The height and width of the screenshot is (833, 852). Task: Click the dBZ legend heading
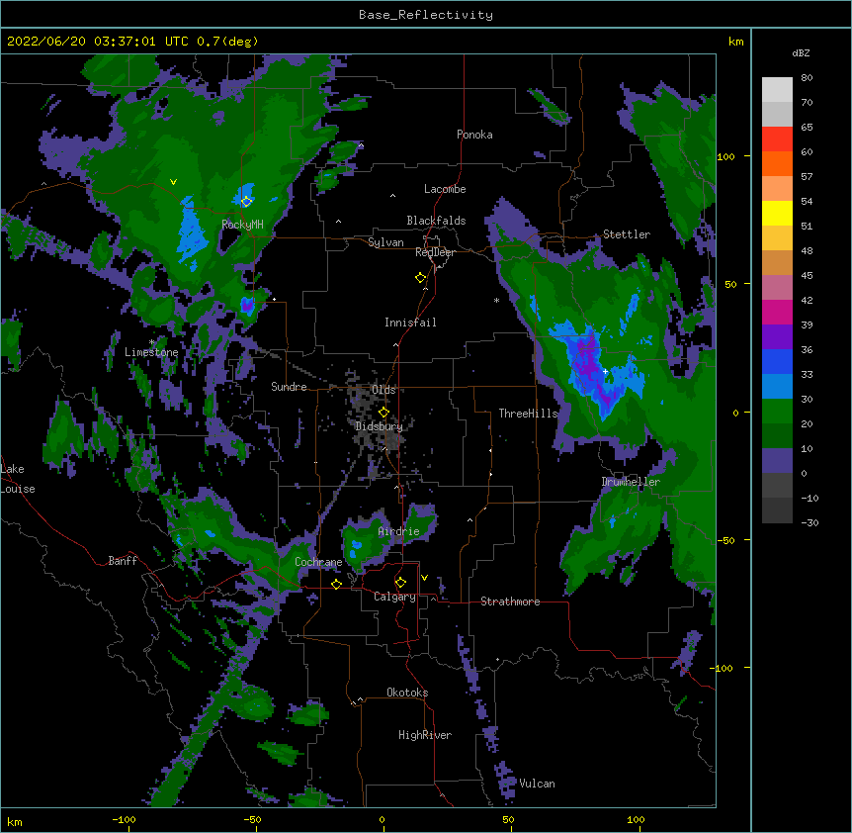(x=801, y=52)
